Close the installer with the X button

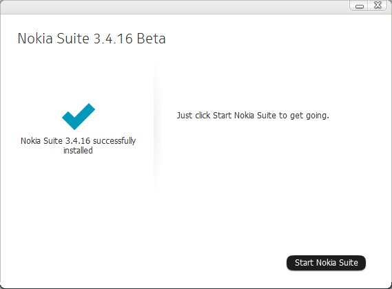click(378, 6)
